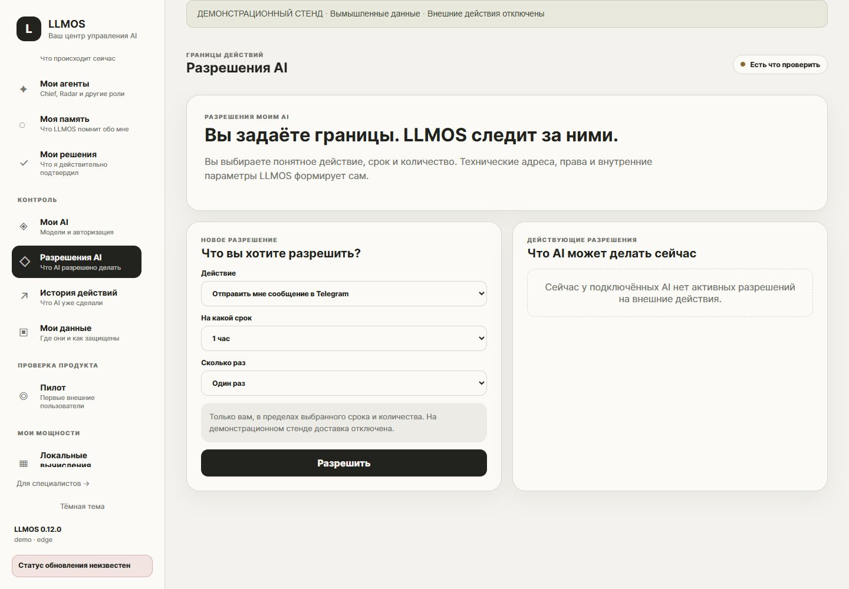Image resolution: width=849 pixels, height=589 pixels.
Task: Click the Разрешить button
Action: click(x=344, y=463)
